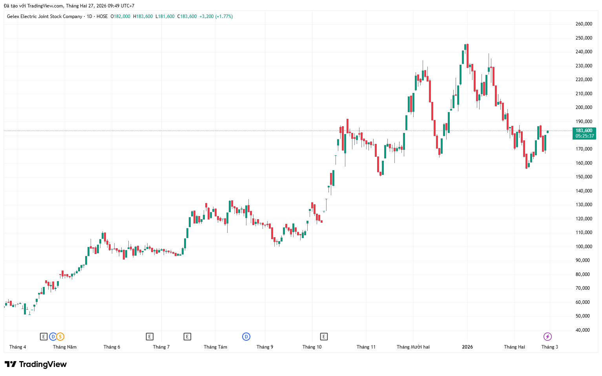602x376 pixels.
Task: Click the Tháng Mười hai label on the time axis
Action: (x=413, y=347)
